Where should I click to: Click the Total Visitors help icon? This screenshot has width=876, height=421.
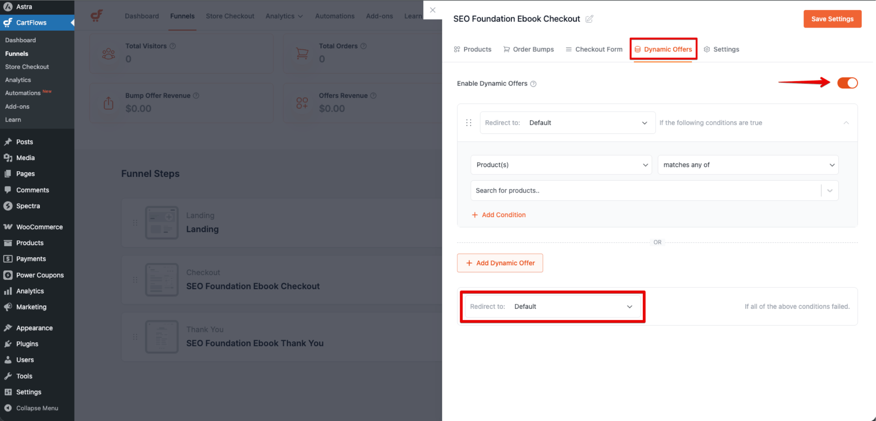[x=172, y=45]
